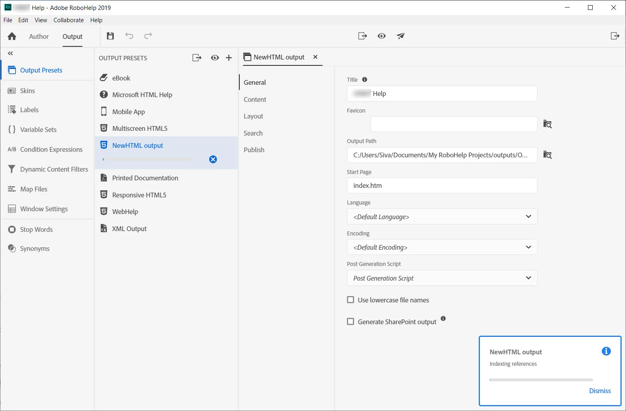626x411 pixels.
Task: Switch to the Output tab
Action: [73, 36]
